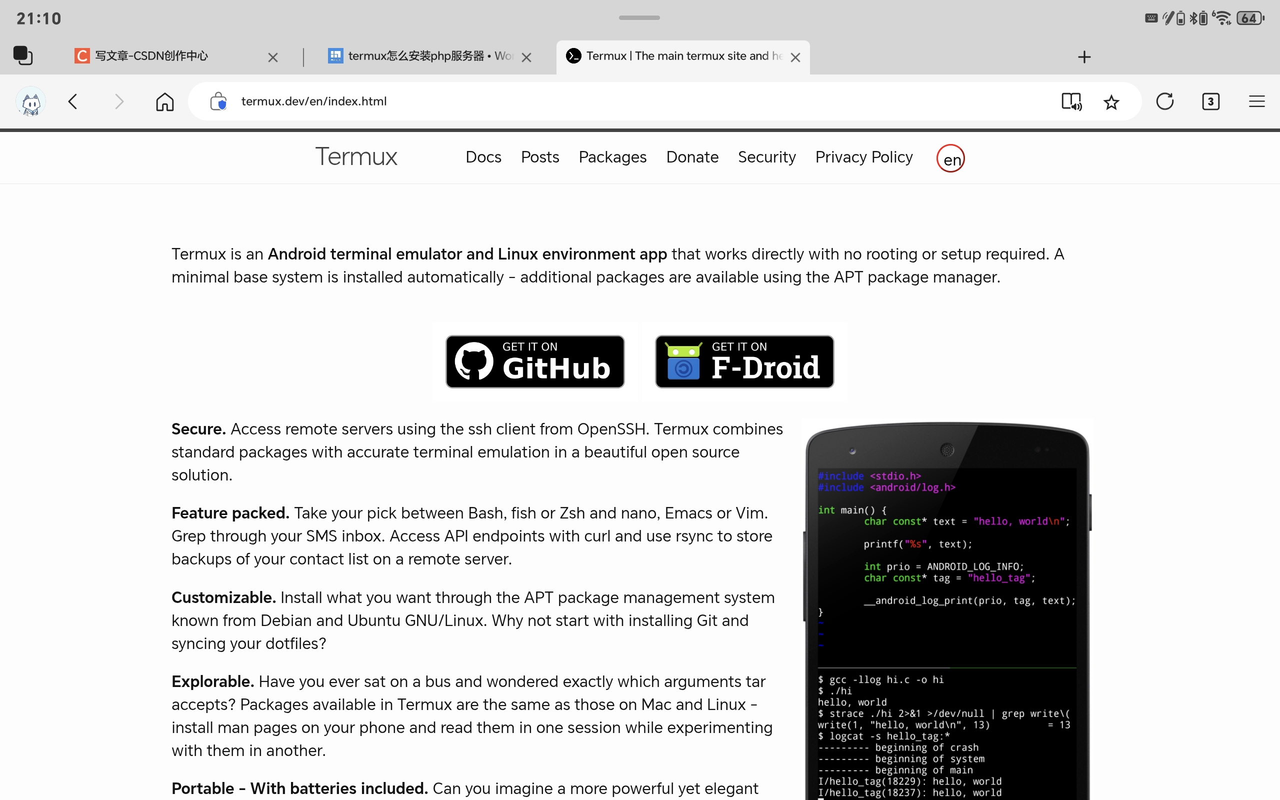The image size is (1280, 800).
Task: Open new tab with plus button
Action: pyautogui.click(x=1084, y=56)
